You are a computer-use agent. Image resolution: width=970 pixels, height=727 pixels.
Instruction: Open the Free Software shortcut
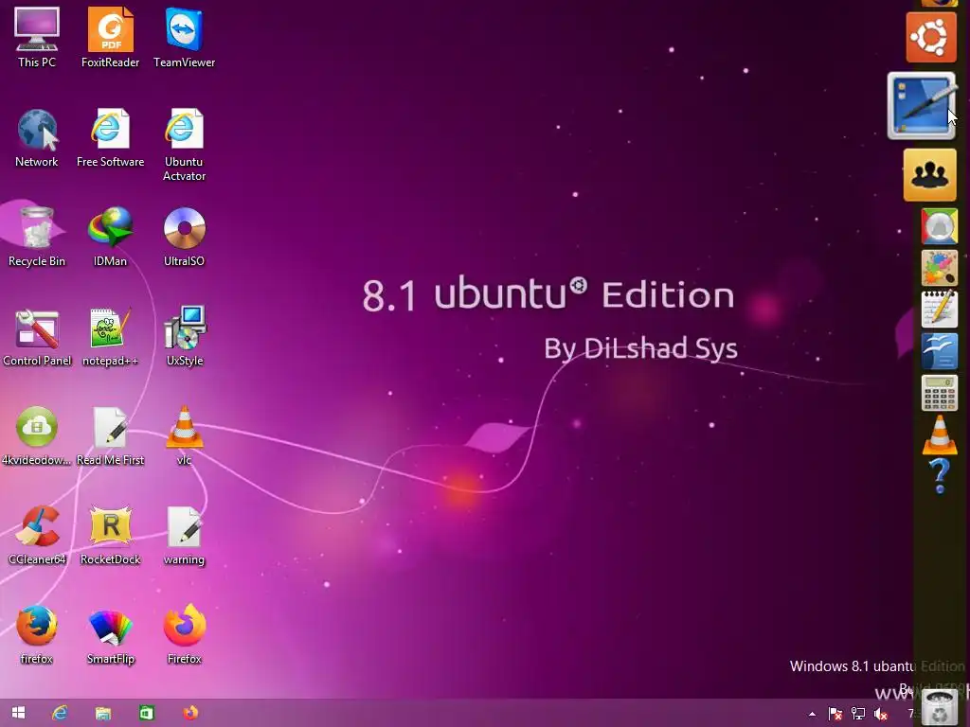[x=110, y=137]
